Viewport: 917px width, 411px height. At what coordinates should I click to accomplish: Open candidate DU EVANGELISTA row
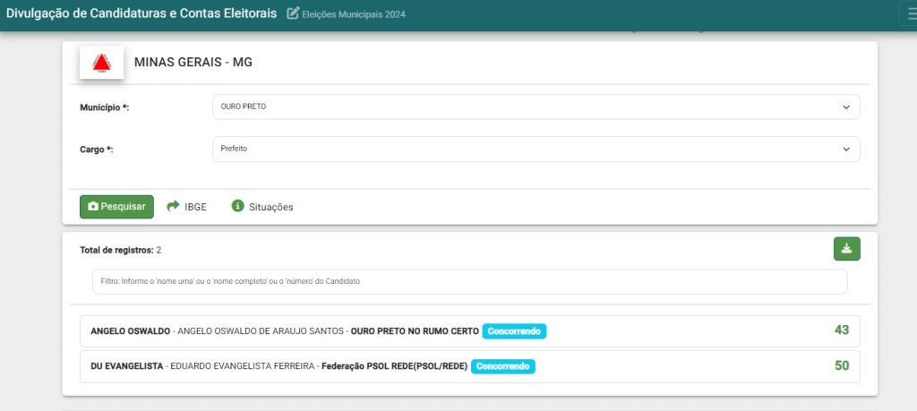click(x=469, y=366)
